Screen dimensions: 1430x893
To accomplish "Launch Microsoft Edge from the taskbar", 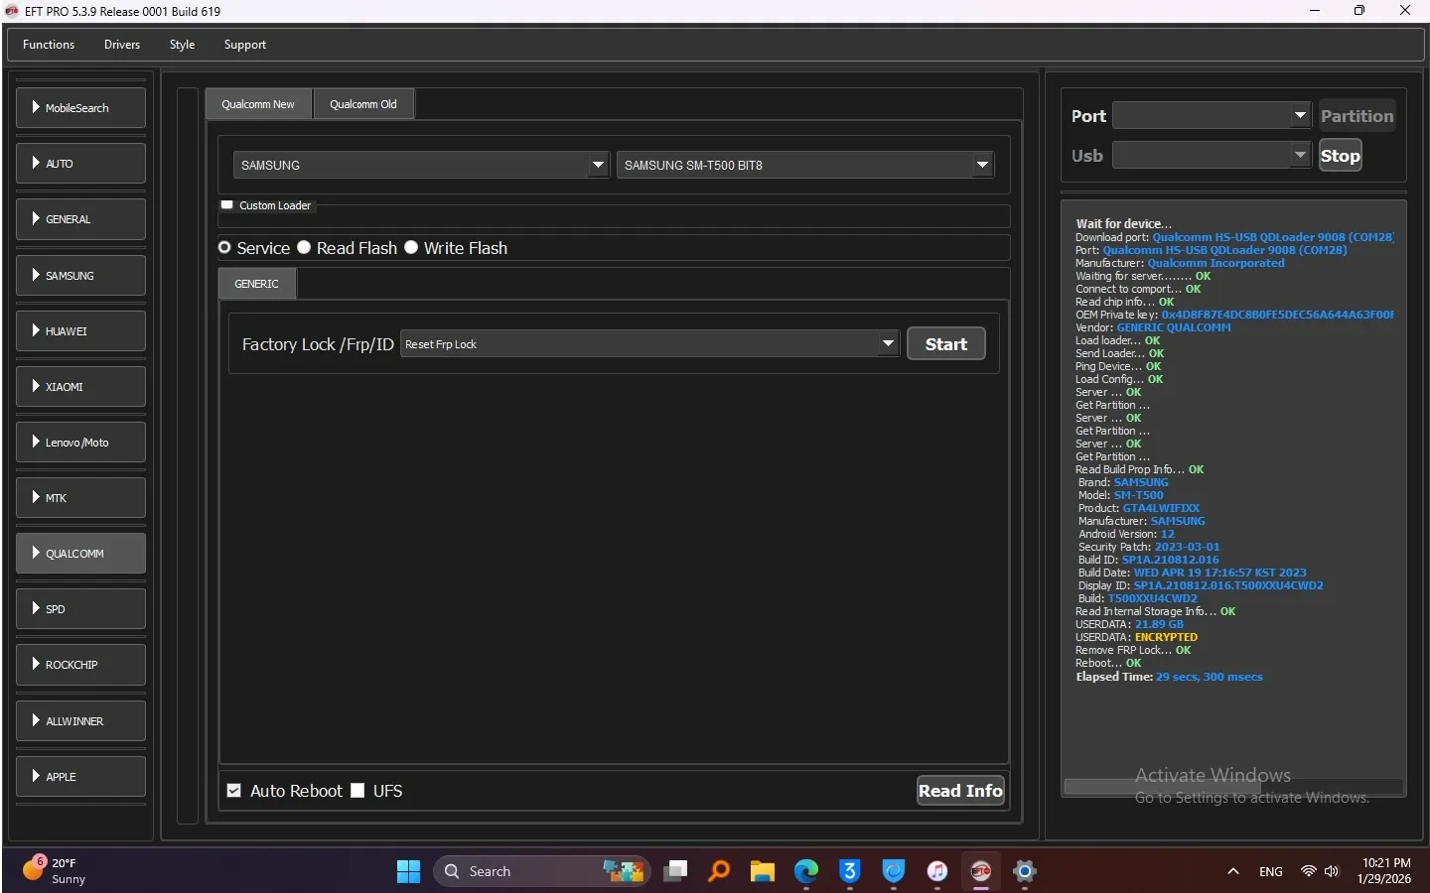I will (x=805, y=871).
